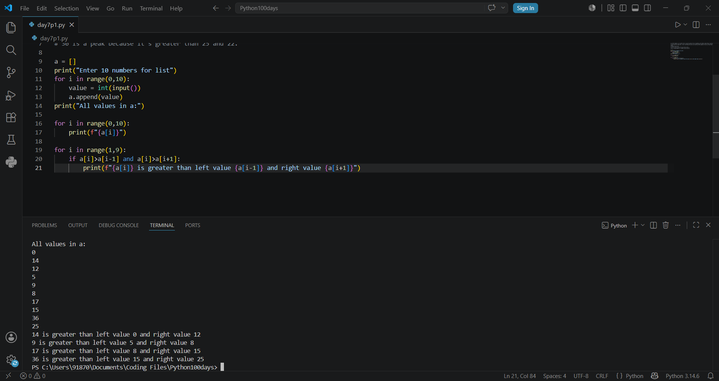Open the File menu
719x381 pixels.
[x=25, y=8]
